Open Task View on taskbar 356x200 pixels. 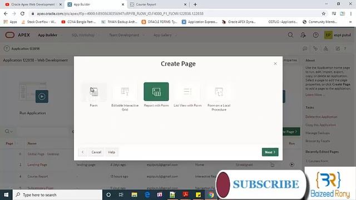[121, 195]
